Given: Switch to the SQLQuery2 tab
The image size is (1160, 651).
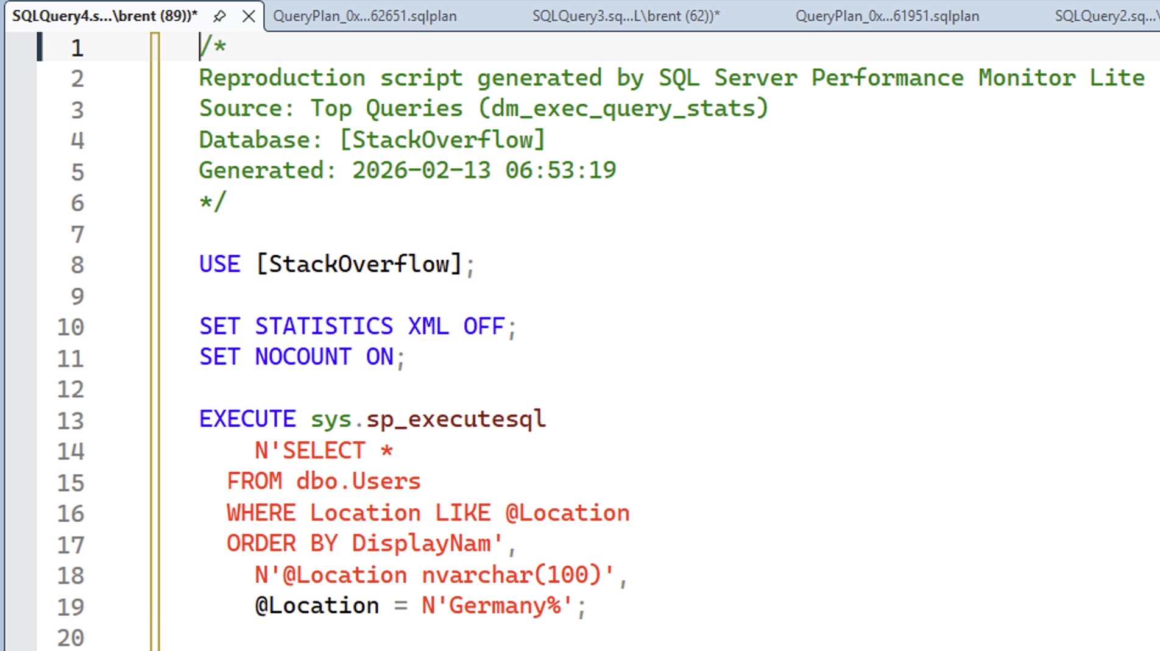Looking at the screenshot, I should (x=1105, y=16).
